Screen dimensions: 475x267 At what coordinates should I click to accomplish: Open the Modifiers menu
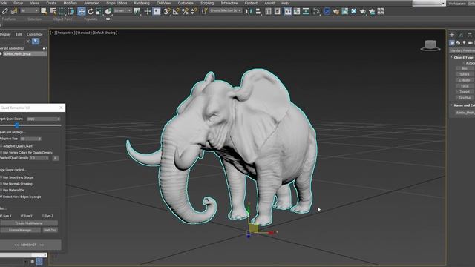pos(70,3)
